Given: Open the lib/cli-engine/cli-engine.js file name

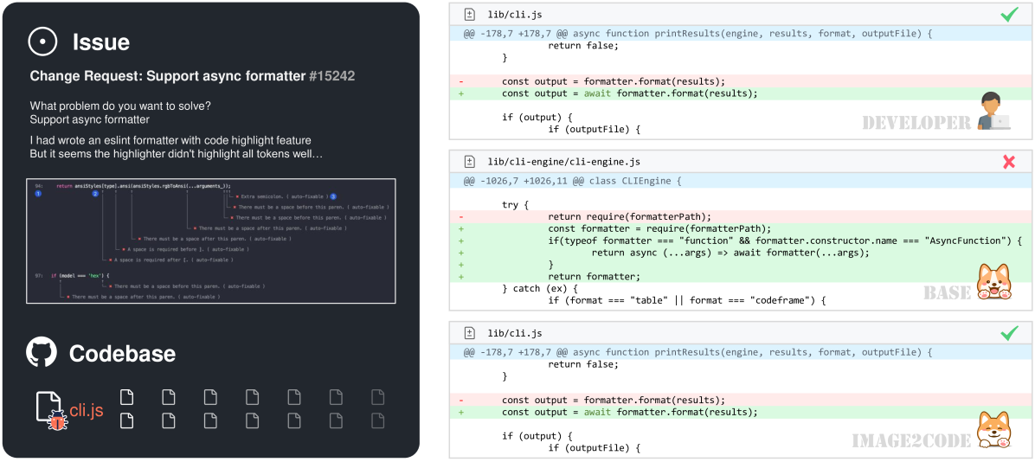Looking at the screenshot, I should pyautogui.click(x=563, y=162).
